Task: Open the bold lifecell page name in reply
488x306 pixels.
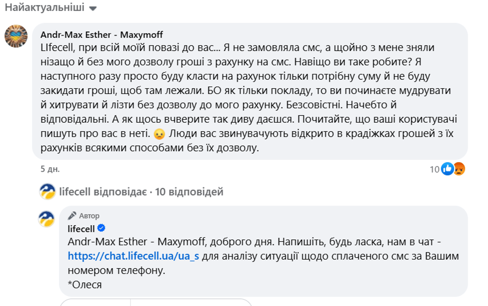Action: [x=81, y=229]
